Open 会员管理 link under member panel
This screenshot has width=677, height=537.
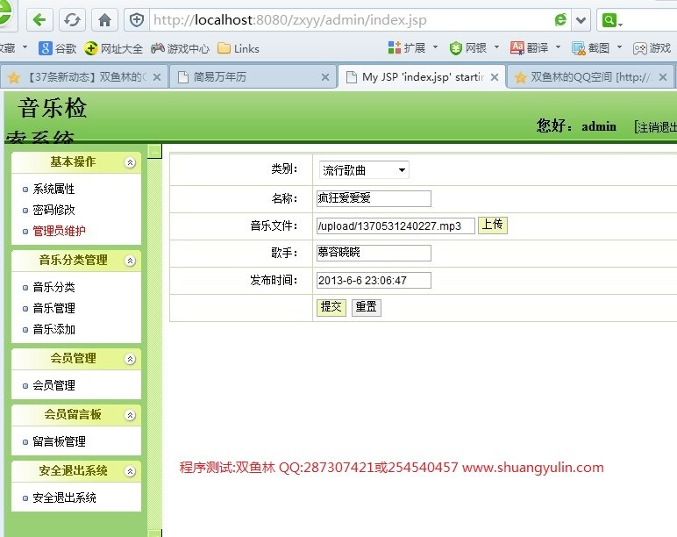tap(54, 385)
